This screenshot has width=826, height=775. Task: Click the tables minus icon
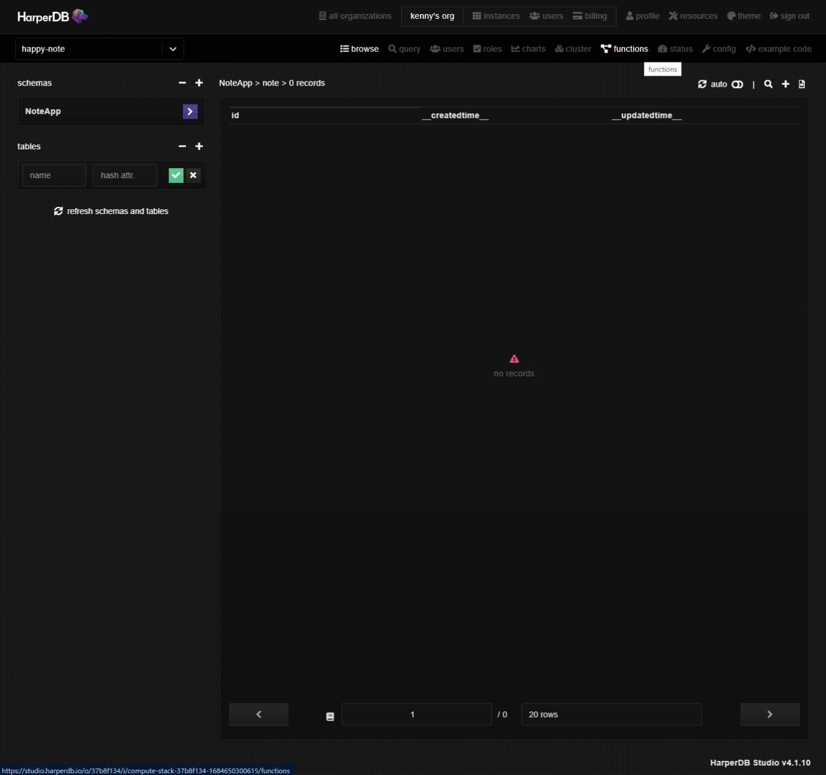[x=182, y=146]
